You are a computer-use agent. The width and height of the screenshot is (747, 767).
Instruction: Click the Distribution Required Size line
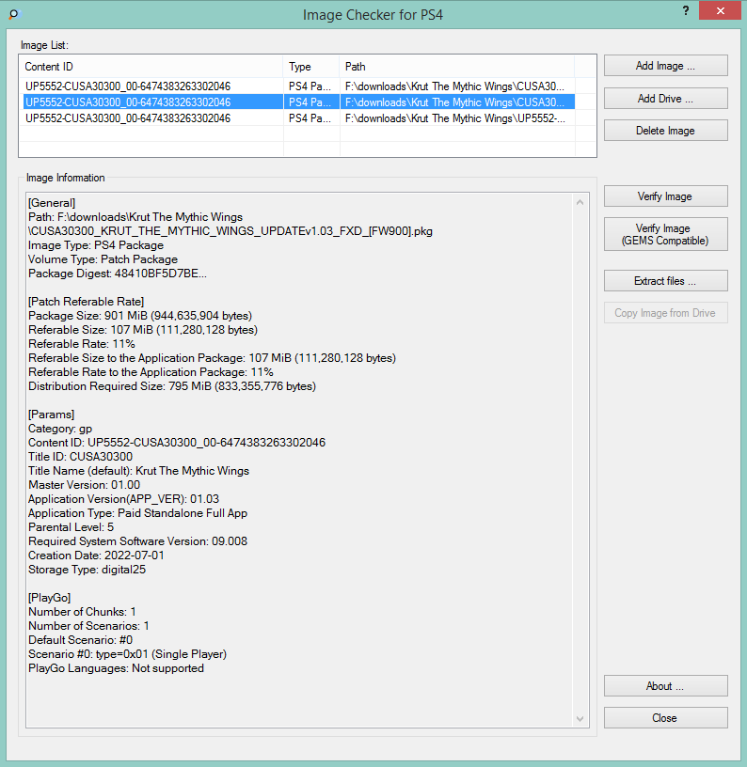tap(172, 386)
